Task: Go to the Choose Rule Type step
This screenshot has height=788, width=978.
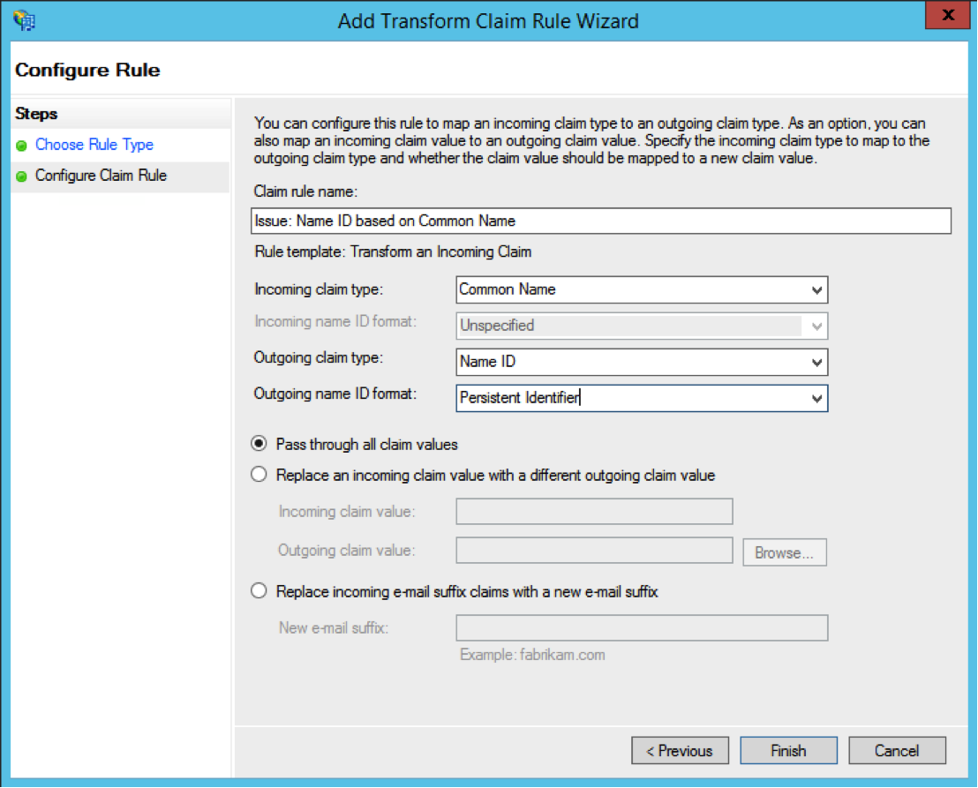Action: [x=94, y=145]
